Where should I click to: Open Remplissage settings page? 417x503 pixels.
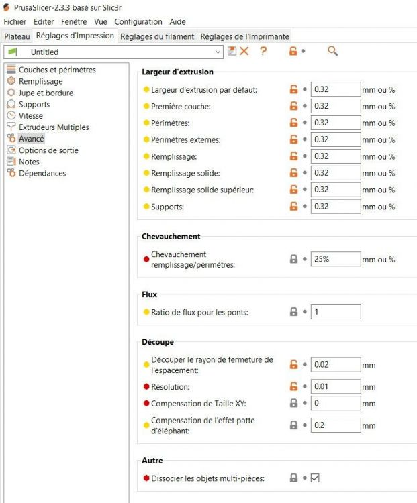point(40,81)
